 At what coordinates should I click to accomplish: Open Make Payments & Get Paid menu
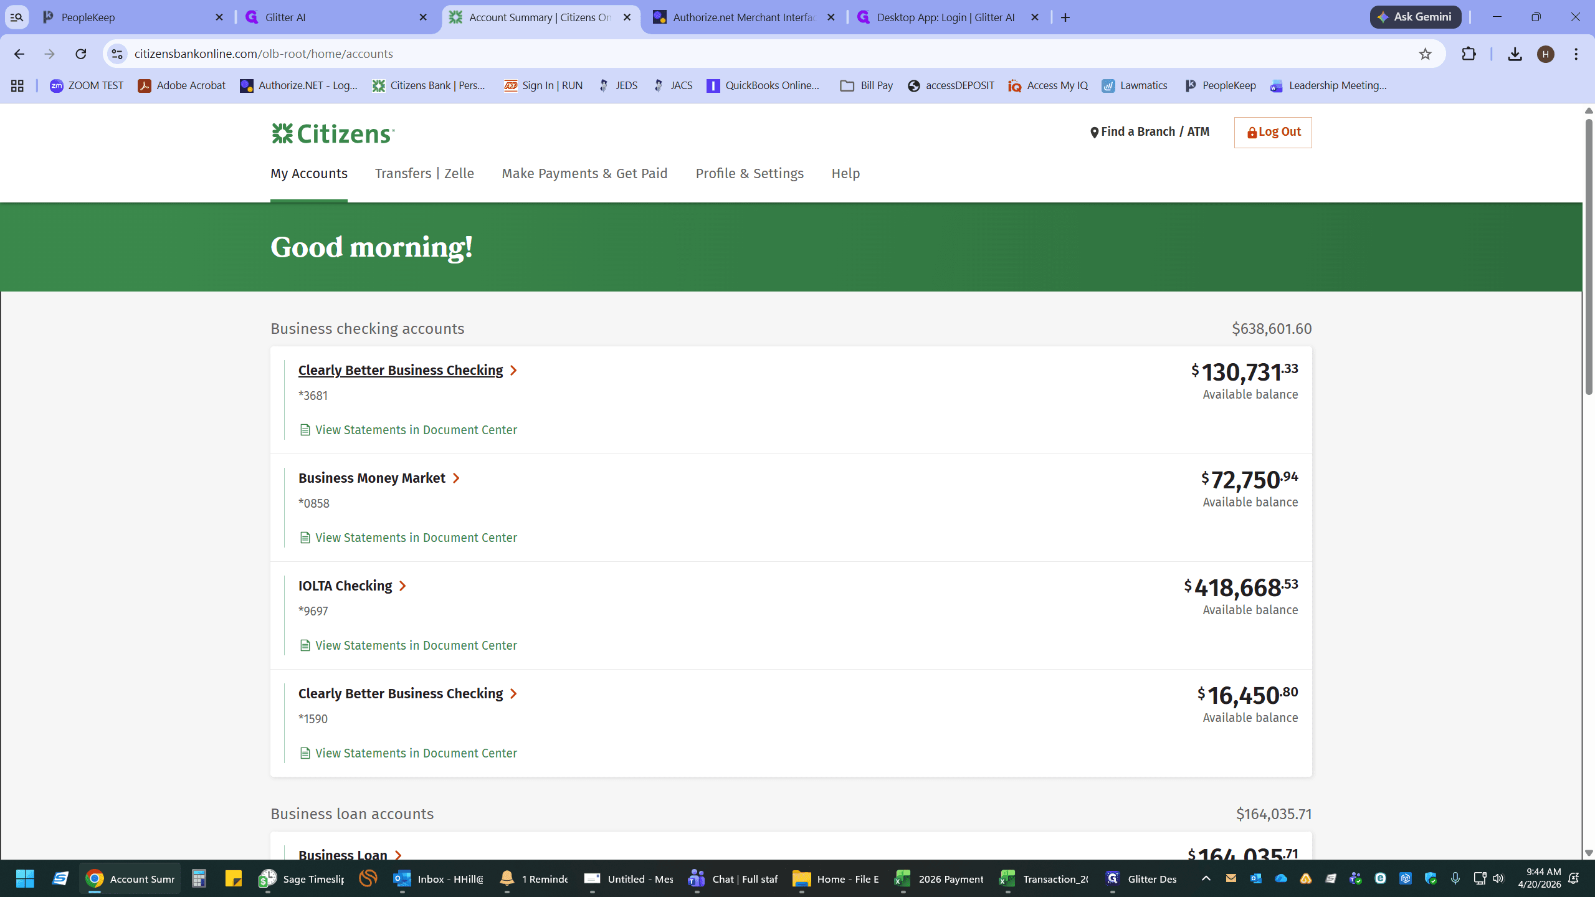[x=584, y=174]
